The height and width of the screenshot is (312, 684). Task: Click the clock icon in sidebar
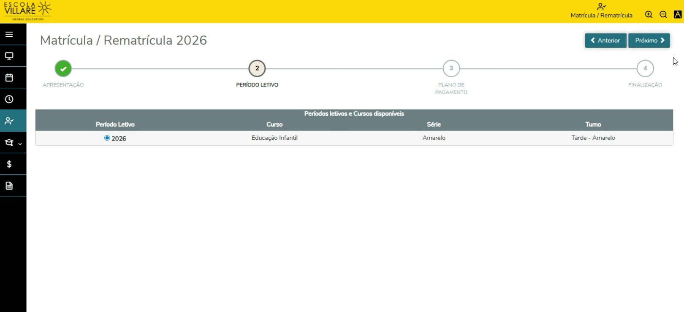tap(9, 99)
